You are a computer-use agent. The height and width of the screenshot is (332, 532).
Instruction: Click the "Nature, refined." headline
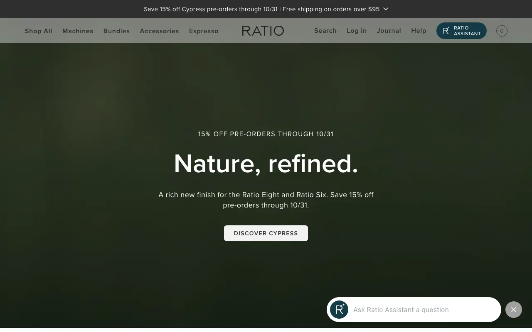(x=266, y=164)
